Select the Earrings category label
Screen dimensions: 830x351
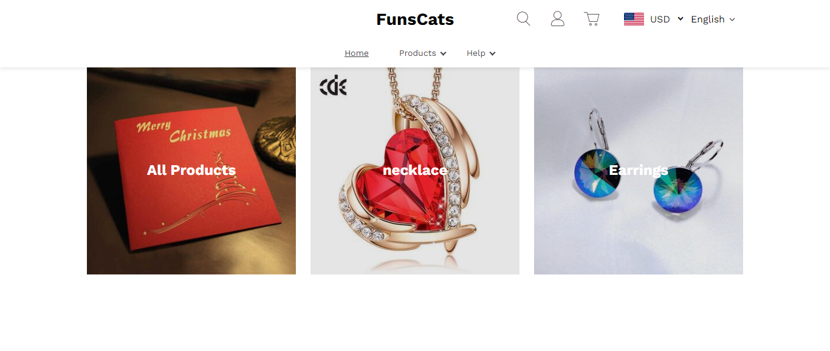pyautogui.click(x=639, y=170)
